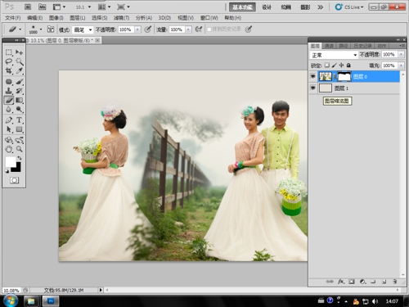Open layer opacity slider arrow
This screenshot has height=307, width=409.
coord(401,55)
